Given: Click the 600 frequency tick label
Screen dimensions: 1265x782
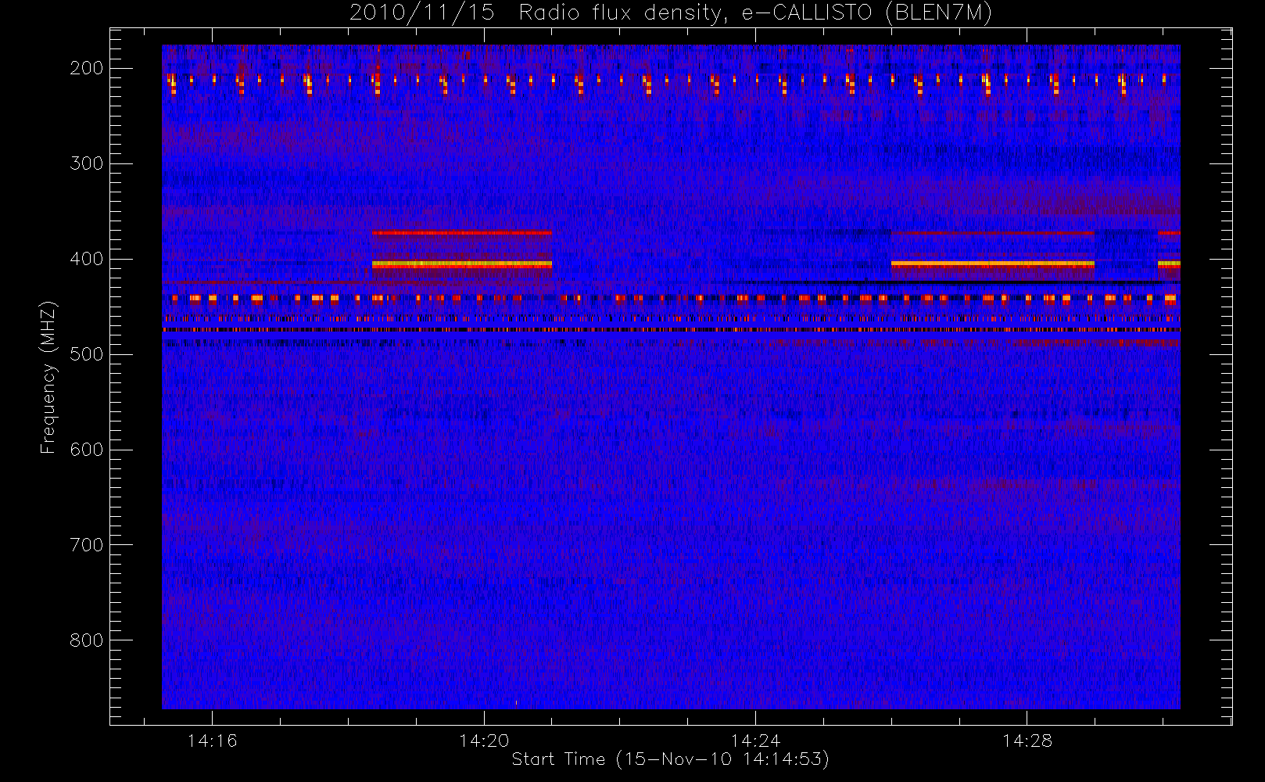Looking at the screenshot, I should click(86, 450).
